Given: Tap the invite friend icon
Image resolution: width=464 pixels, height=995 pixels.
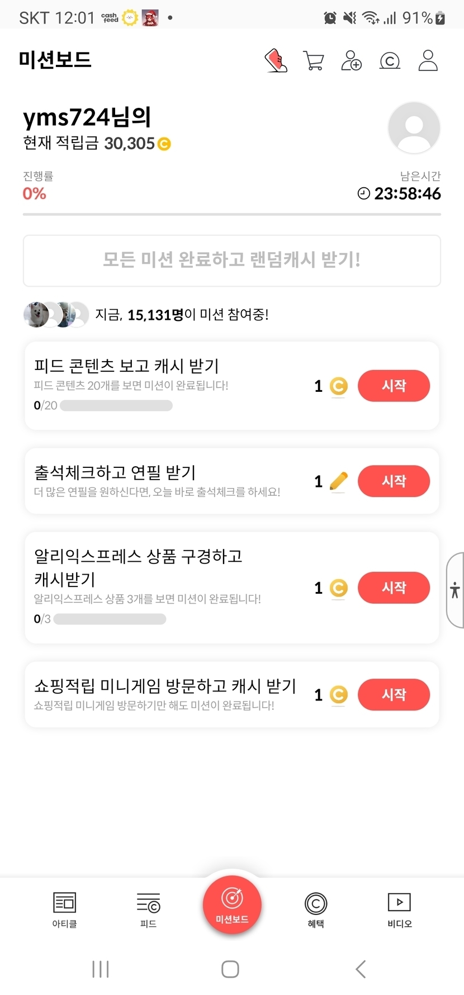Looking at the screenshot, I should (x=352, y=60).
